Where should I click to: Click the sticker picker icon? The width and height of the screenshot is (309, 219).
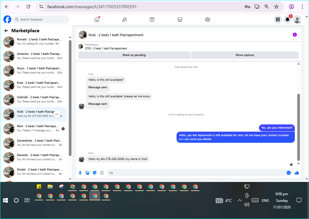(95, 173)
